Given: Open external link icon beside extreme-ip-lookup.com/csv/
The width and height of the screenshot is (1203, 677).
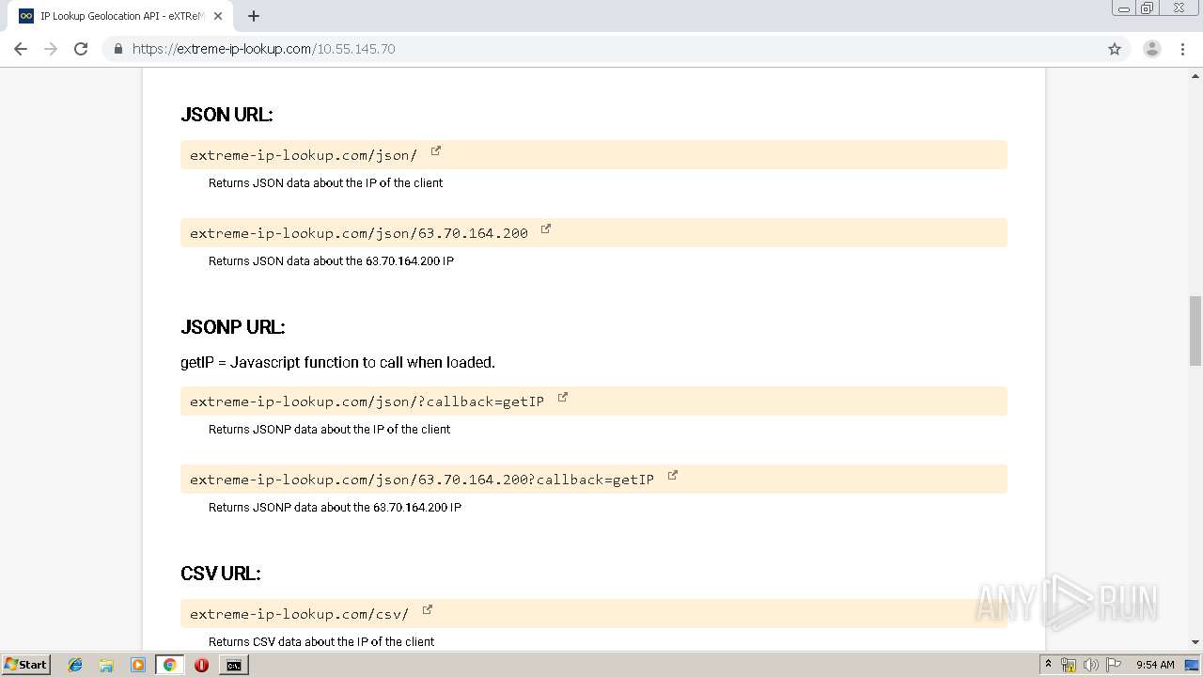Looking at the screenshot, I should 428,609.
